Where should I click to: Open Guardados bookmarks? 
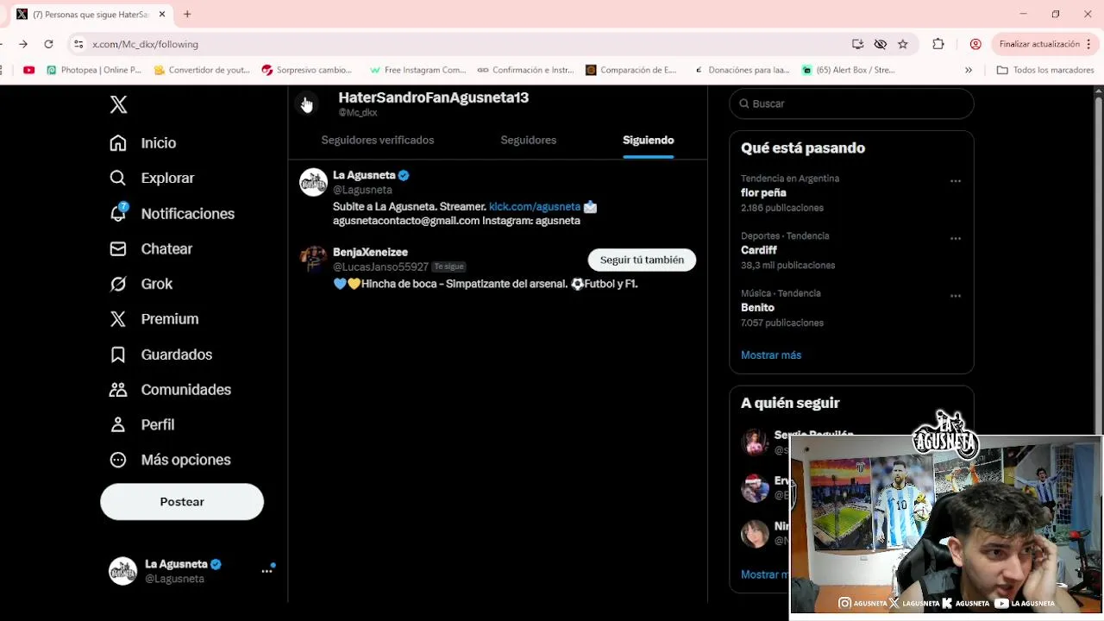point(161,354)
